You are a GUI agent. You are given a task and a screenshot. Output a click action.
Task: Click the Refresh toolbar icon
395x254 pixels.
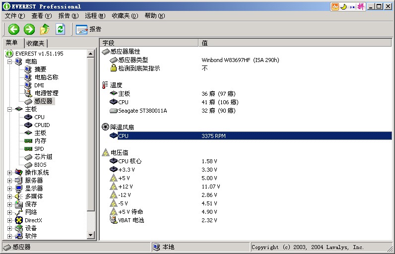(x=61, y=29)
